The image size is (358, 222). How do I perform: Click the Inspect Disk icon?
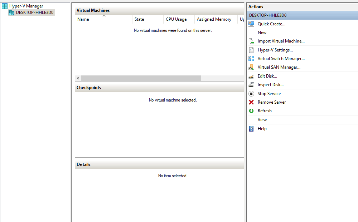(251, 85)
